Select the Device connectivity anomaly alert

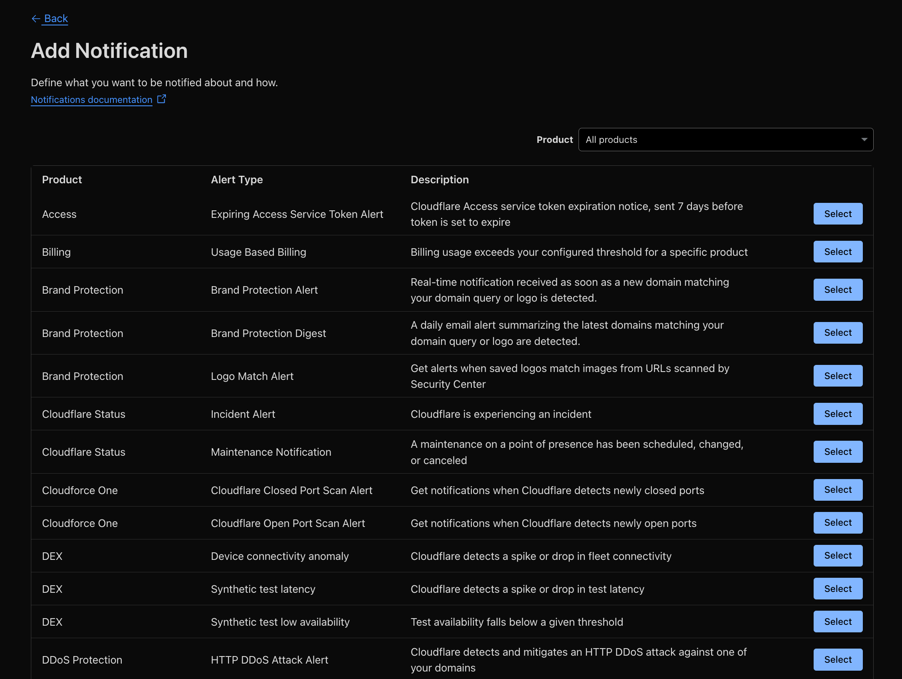coord(838,556)
